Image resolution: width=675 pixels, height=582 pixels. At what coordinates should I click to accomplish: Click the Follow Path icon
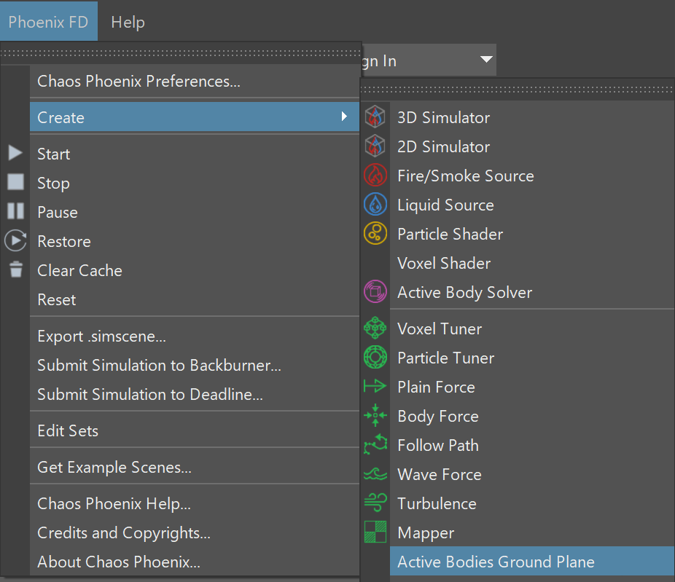(x=375, y=445)
